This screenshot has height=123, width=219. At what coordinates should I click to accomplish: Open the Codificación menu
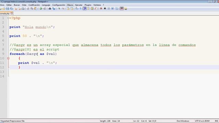(34, 5)
